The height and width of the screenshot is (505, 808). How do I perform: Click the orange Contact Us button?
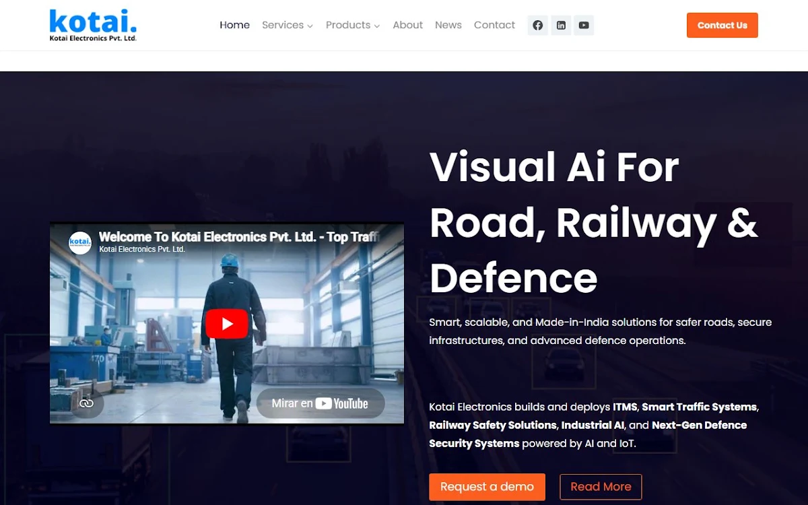722,26
